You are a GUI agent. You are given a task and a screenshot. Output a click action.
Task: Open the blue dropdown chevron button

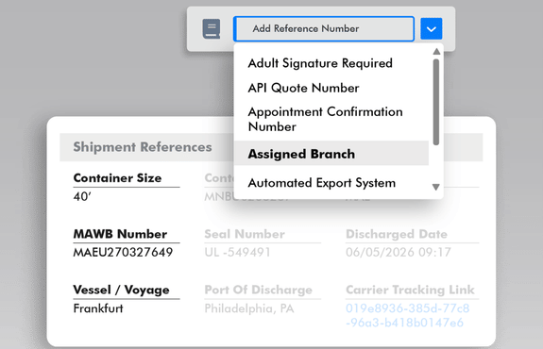pos(432,28)
